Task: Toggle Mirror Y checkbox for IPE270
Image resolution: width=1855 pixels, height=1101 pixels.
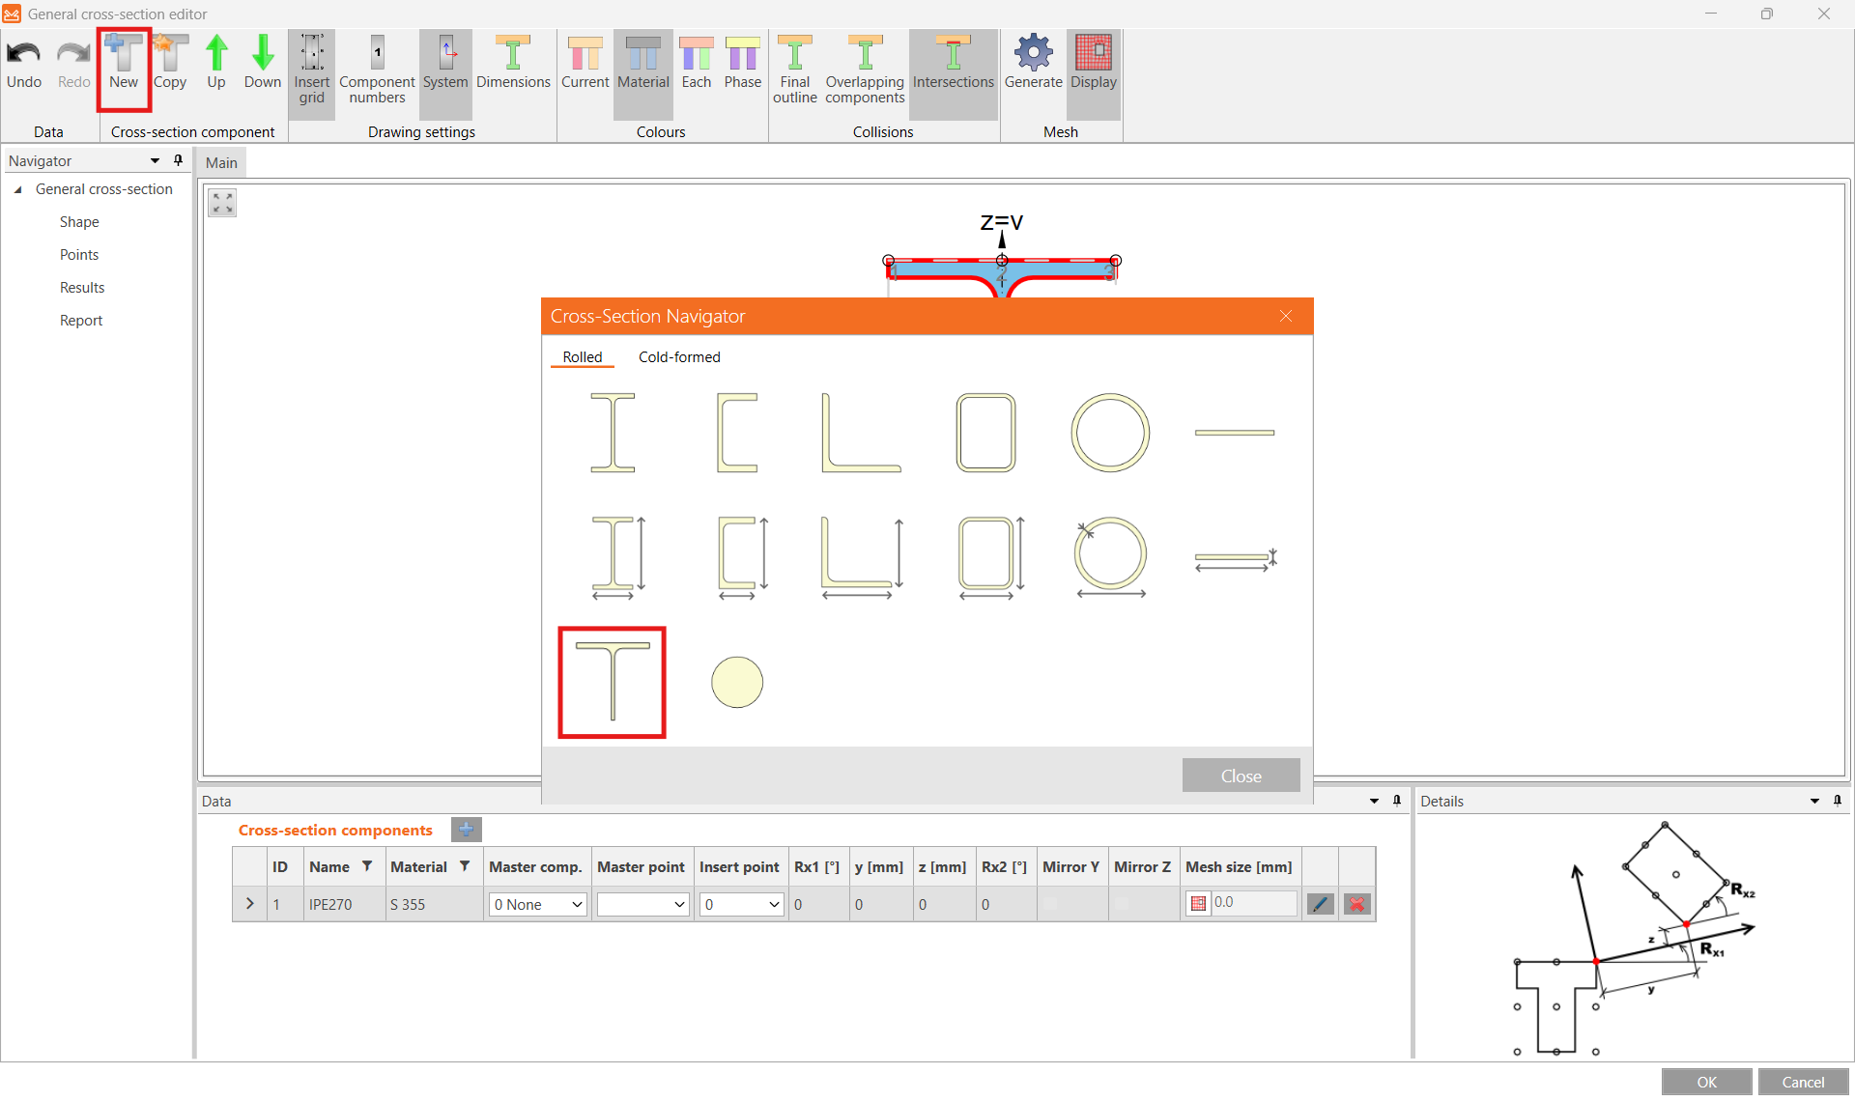Action: pos(1050,904)
